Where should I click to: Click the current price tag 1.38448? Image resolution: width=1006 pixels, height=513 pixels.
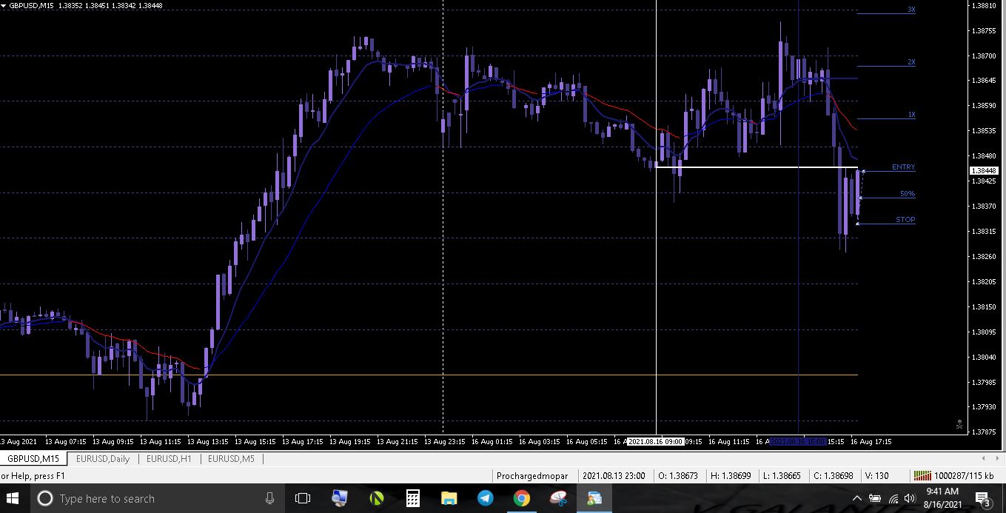click(984, 170)
